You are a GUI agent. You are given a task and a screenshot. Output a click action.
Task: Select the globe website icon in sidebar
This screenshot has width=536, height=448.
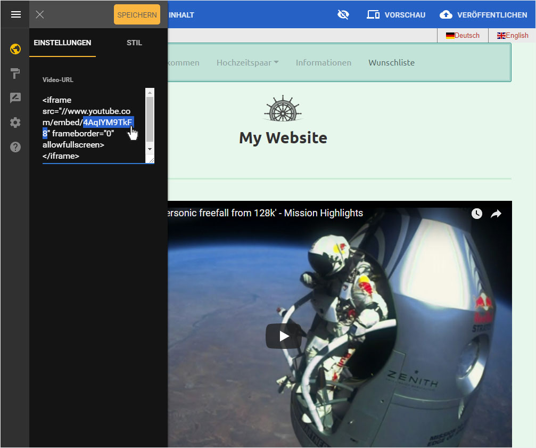pos(15,49)
